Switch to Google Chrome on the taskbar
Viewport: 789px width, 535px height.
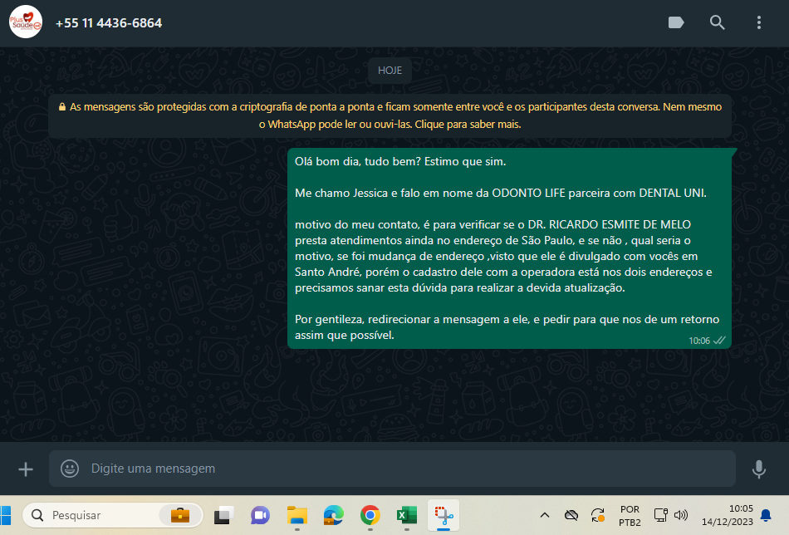coord(370,515)
